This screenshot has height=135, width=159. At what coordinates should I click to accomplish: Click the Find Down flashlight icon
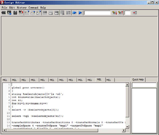114,13
